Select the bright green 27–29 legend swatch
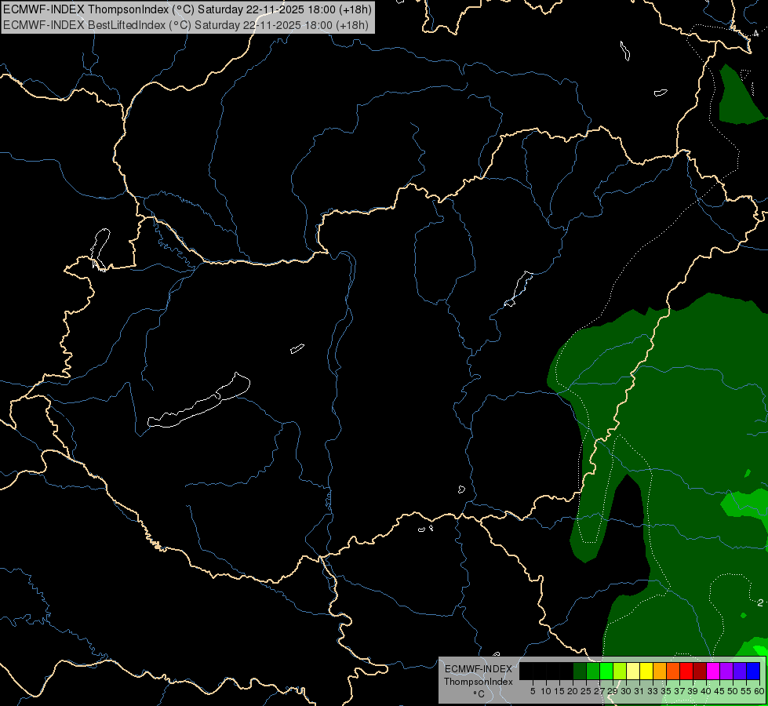Screen dimensions: 768x706 606,671
